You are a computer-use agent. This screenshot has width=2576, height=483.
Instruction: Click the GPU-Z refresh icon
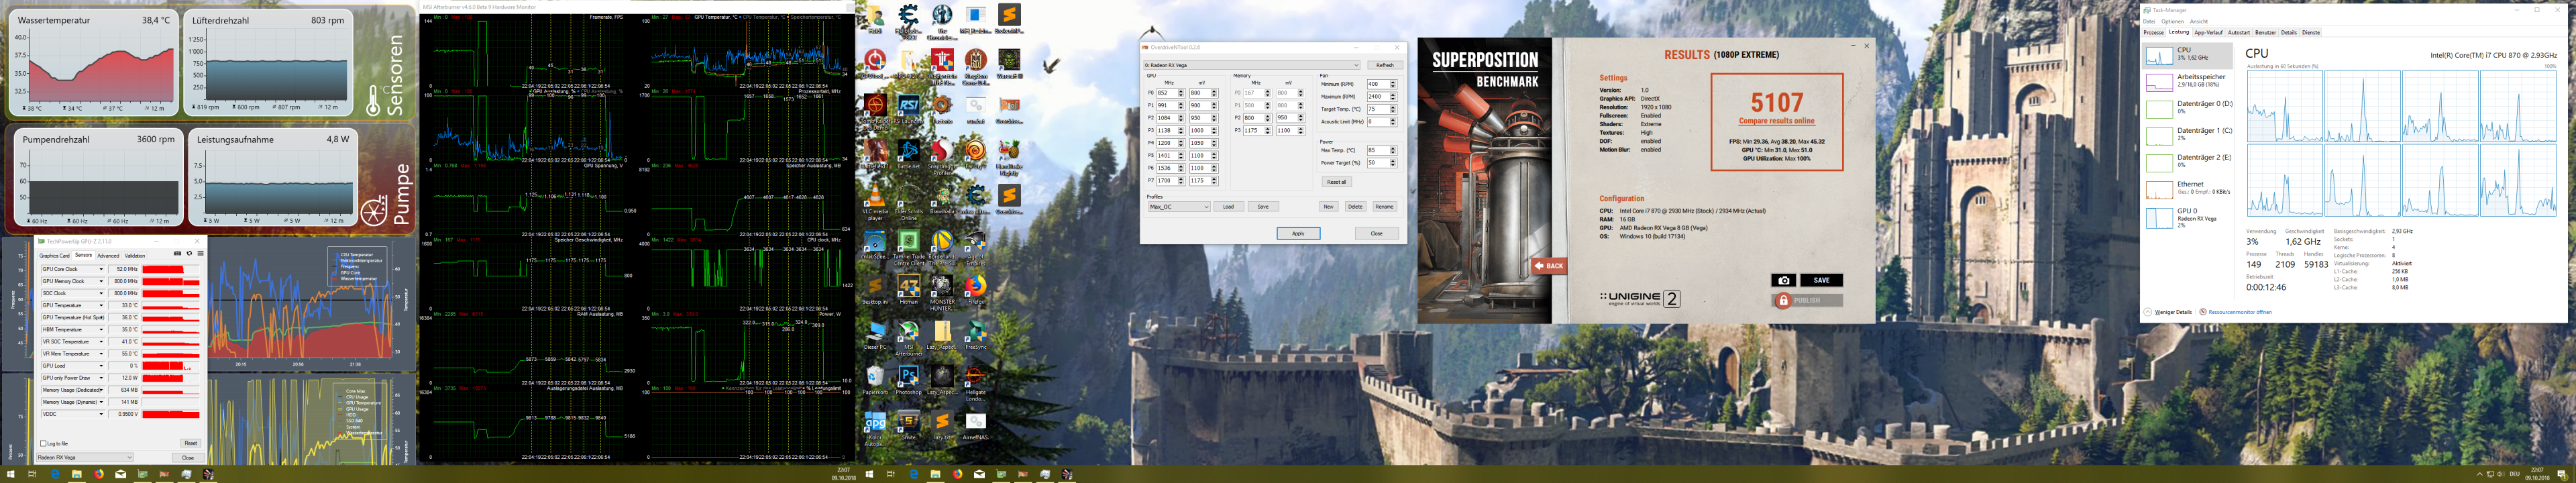[189, 253]
